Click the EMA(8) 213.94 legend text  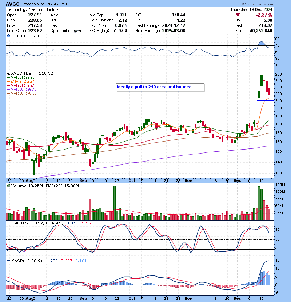(23, 82)
